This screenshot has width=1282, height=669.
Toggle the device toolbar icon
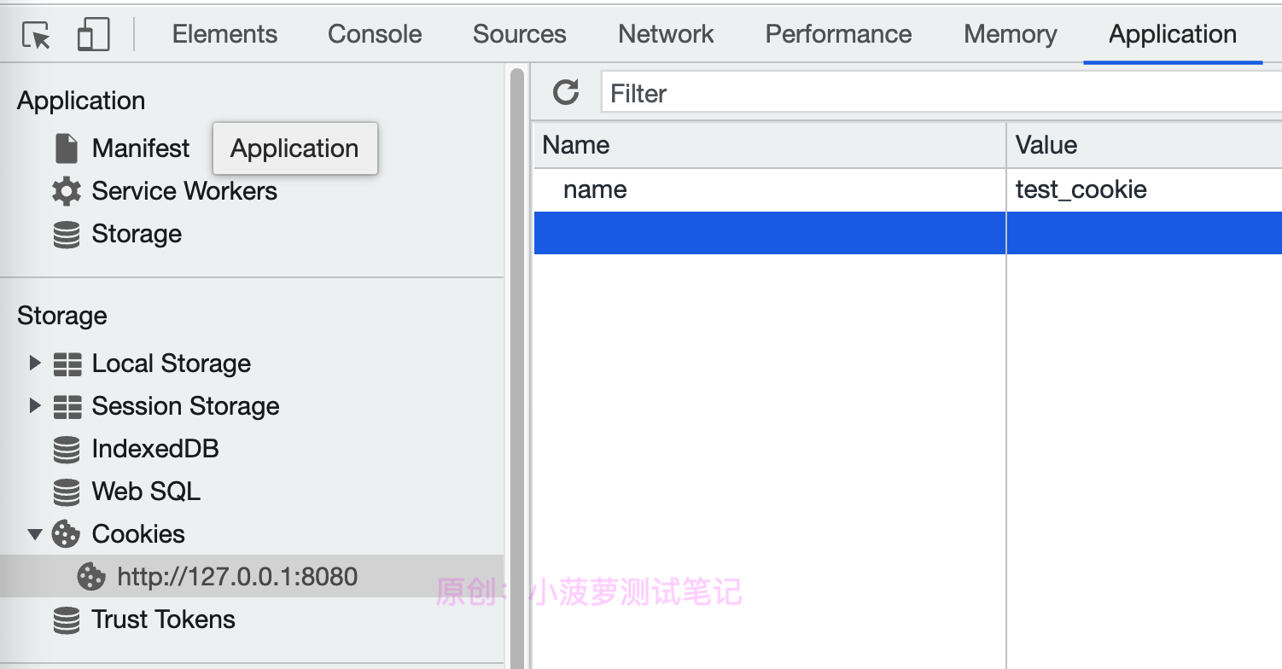(x=93, y=33)
